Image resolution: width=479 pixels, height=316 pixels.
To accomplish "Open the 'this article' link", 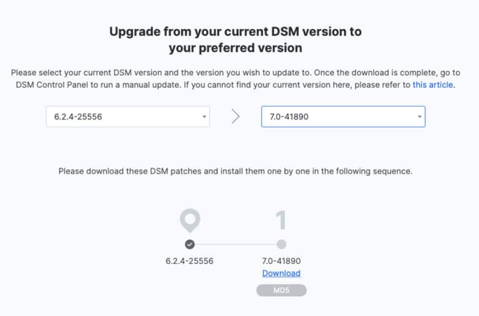I will (x=432, y=85).
